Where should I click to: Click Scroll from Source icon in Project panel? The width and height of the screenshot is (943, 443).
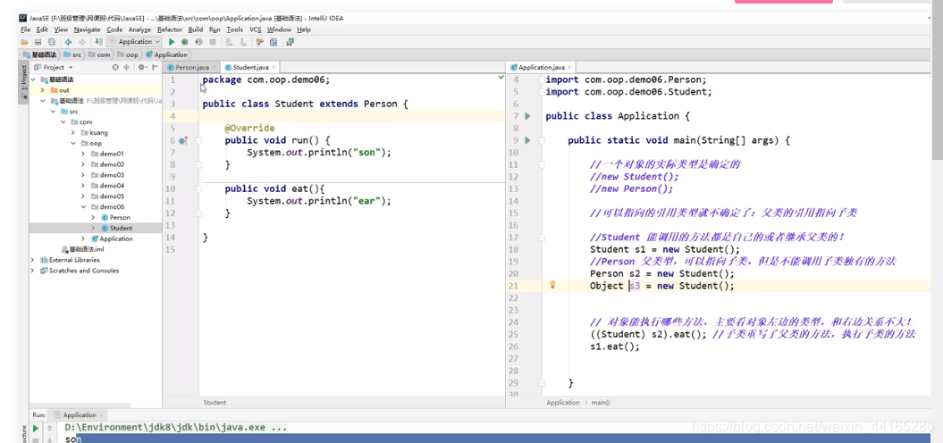115,67
